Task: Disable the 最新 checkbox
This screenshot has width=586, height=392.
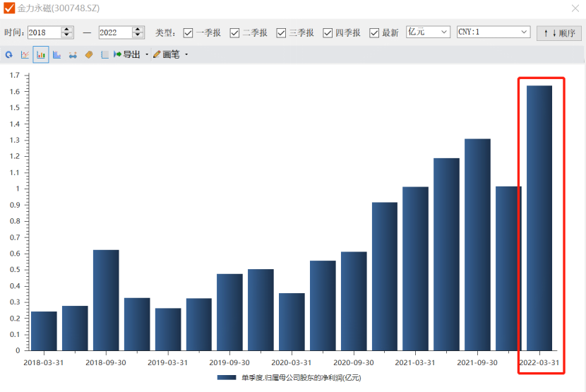Action: tap(374, 32)
